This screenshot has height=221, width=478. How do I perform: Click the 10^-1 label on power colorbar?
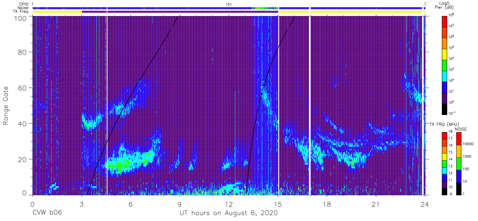point(452,113)
